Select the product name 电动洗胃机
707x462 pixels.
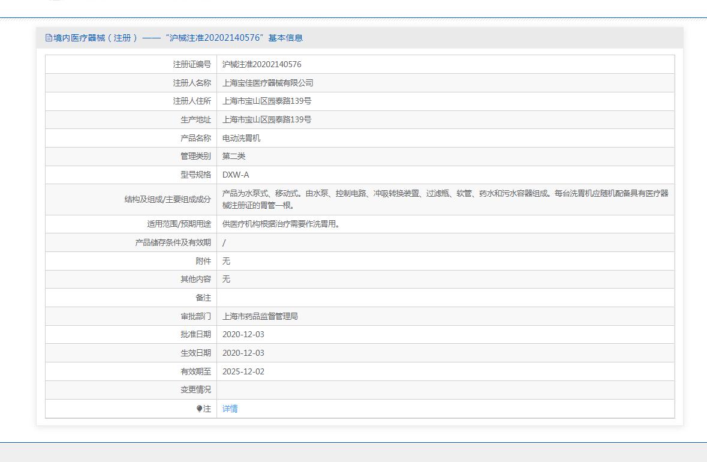click(x=241, y=138)
